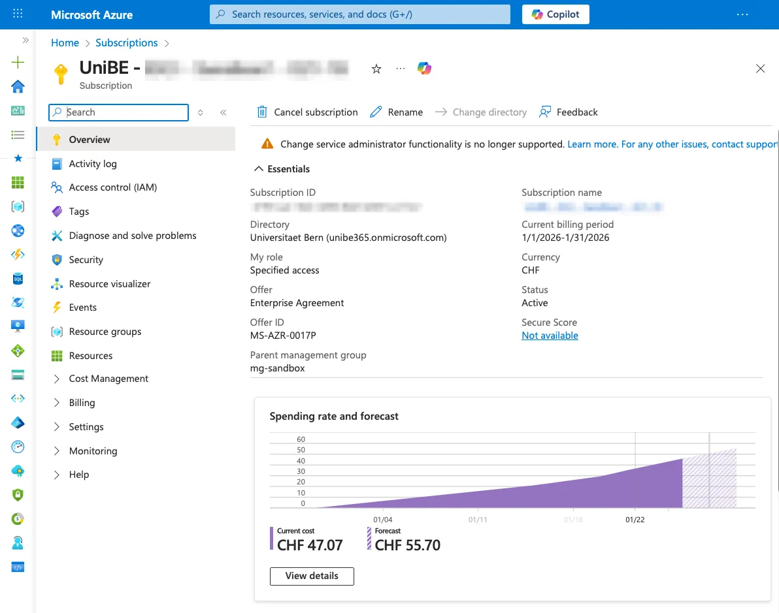Click View details under spending forecast
Image resolution: width=779 pixels, height=613 pixels.
(312, 576)
